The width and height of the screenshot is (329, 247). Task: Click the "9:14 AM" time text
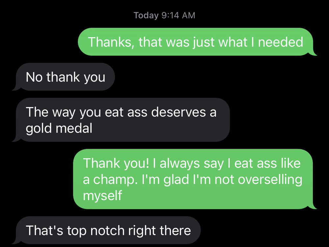point(179,15)
